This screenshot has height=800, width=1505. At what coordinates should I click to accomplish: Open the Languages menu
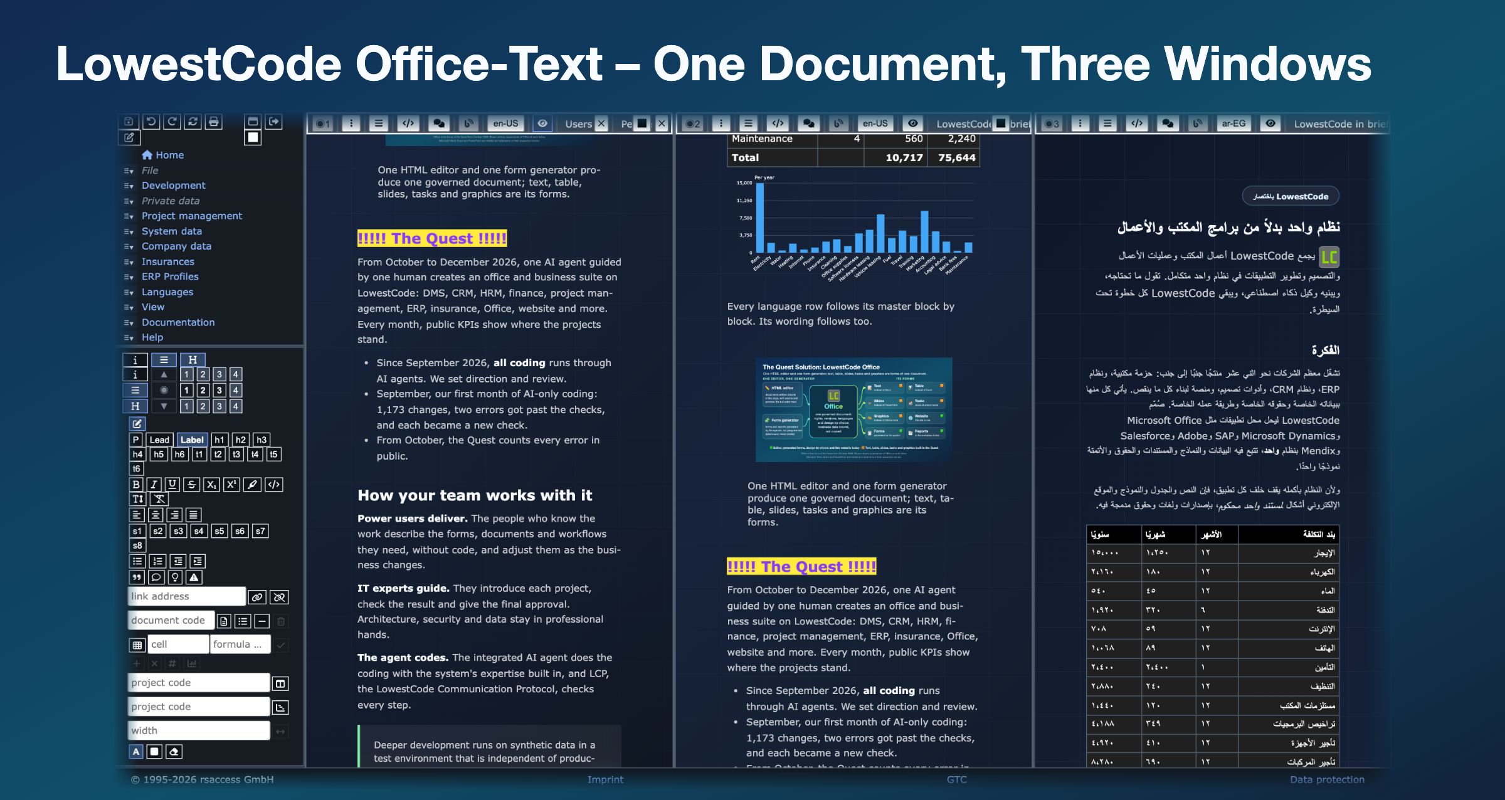167,292
